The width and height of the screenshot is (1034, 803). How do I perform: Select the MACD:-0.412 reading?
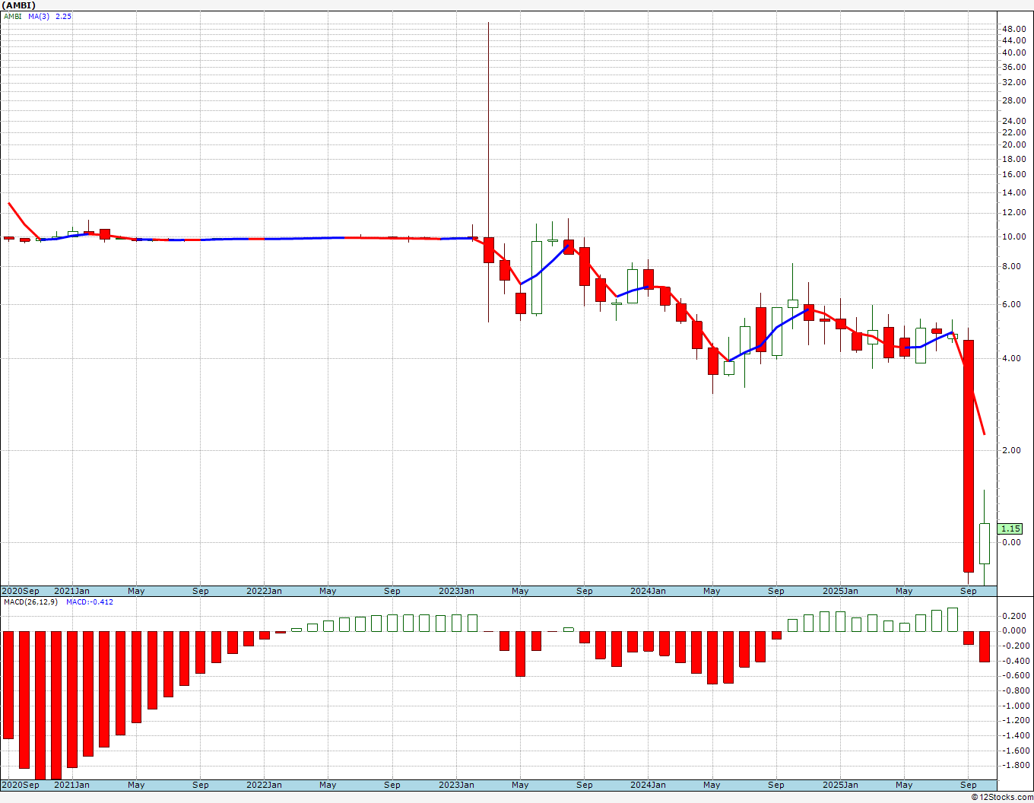[90, 602]
